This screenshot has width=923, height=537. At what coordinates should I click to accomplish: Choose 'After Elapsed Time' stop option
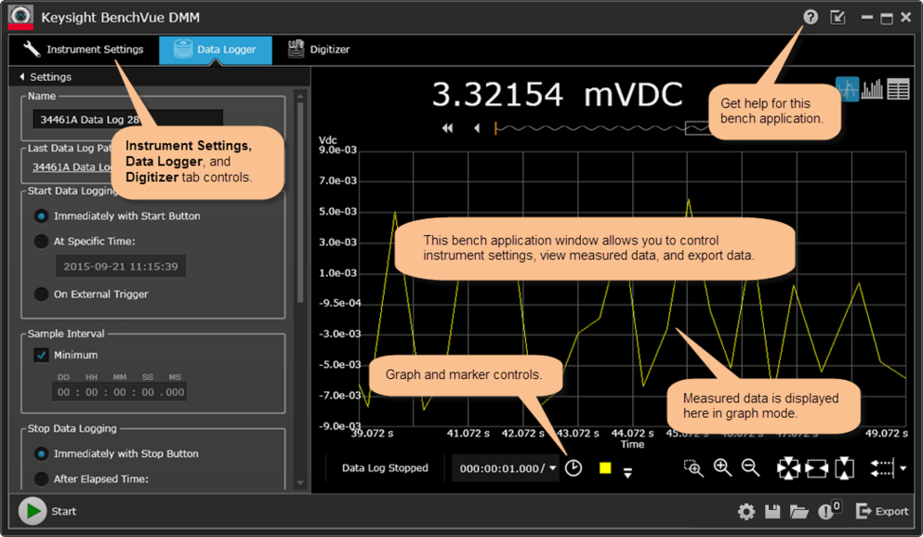(42, 479)
